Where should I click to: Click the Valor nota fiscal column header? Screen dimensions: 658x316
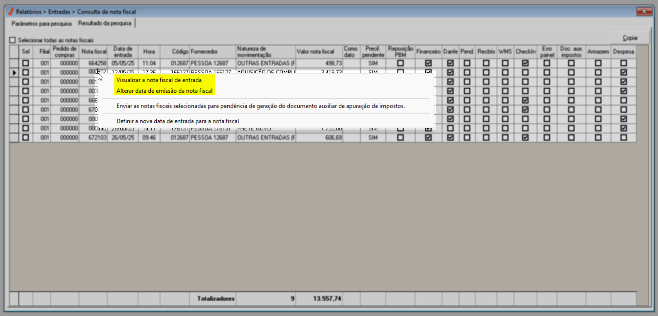click(315, 52)
